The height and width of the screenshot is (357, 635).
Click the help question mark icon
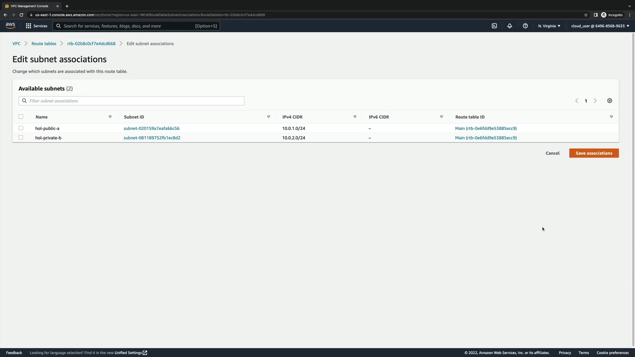[525, 26]
